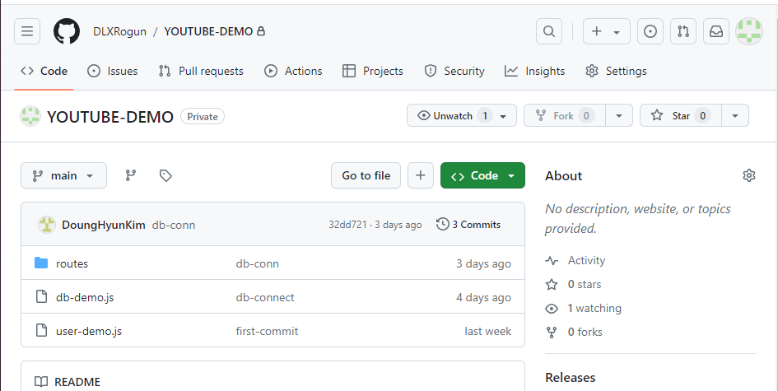Click the 0 forks link
Screen dimensions: 778x391
click(574, 332)
